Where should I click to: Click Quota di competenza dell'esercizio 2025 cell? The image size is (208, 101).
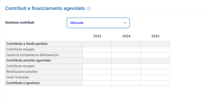155,55
